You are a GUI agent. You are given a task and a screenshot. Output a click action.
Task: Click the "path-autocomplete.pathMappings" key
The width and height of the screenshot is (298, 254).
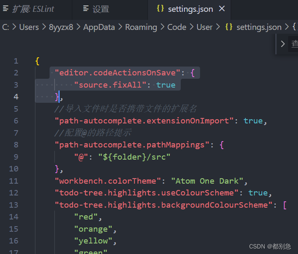pos(132,145)
